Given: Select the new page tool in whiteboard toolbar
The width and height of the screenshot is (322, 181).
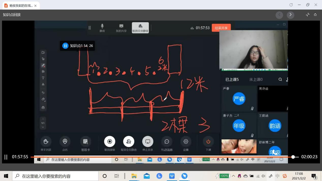Looking at the screenshot, I should pyautogui.click(x=43, y=53).
